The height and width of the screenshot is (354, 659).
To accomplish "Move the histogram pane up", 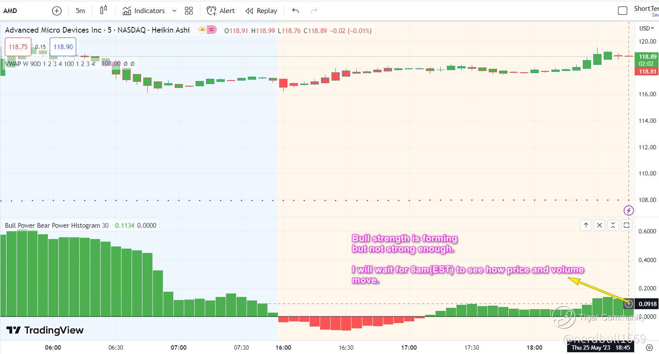I will 586,225.
